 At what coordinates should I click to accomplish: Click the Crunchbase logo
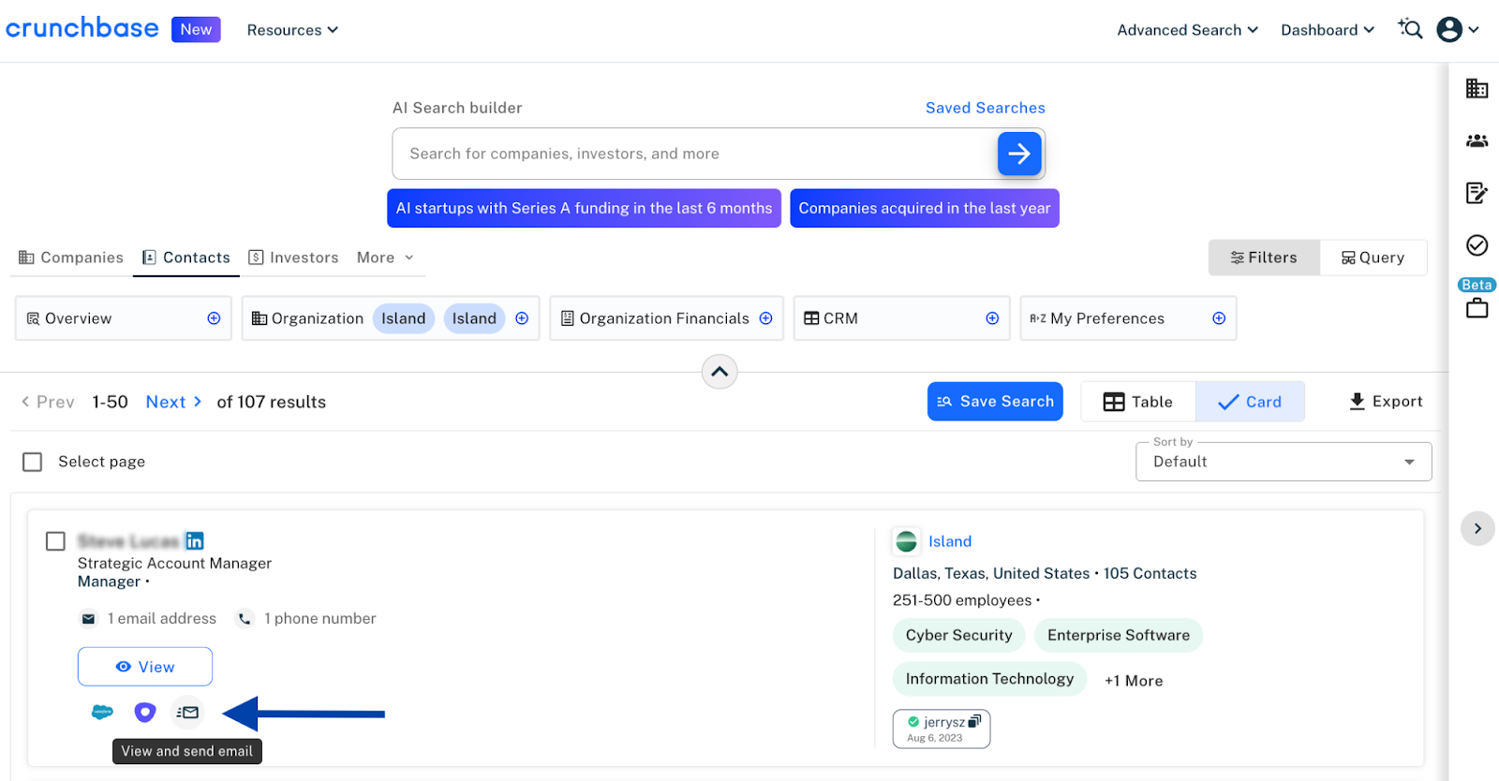click(x=82, y=28)
